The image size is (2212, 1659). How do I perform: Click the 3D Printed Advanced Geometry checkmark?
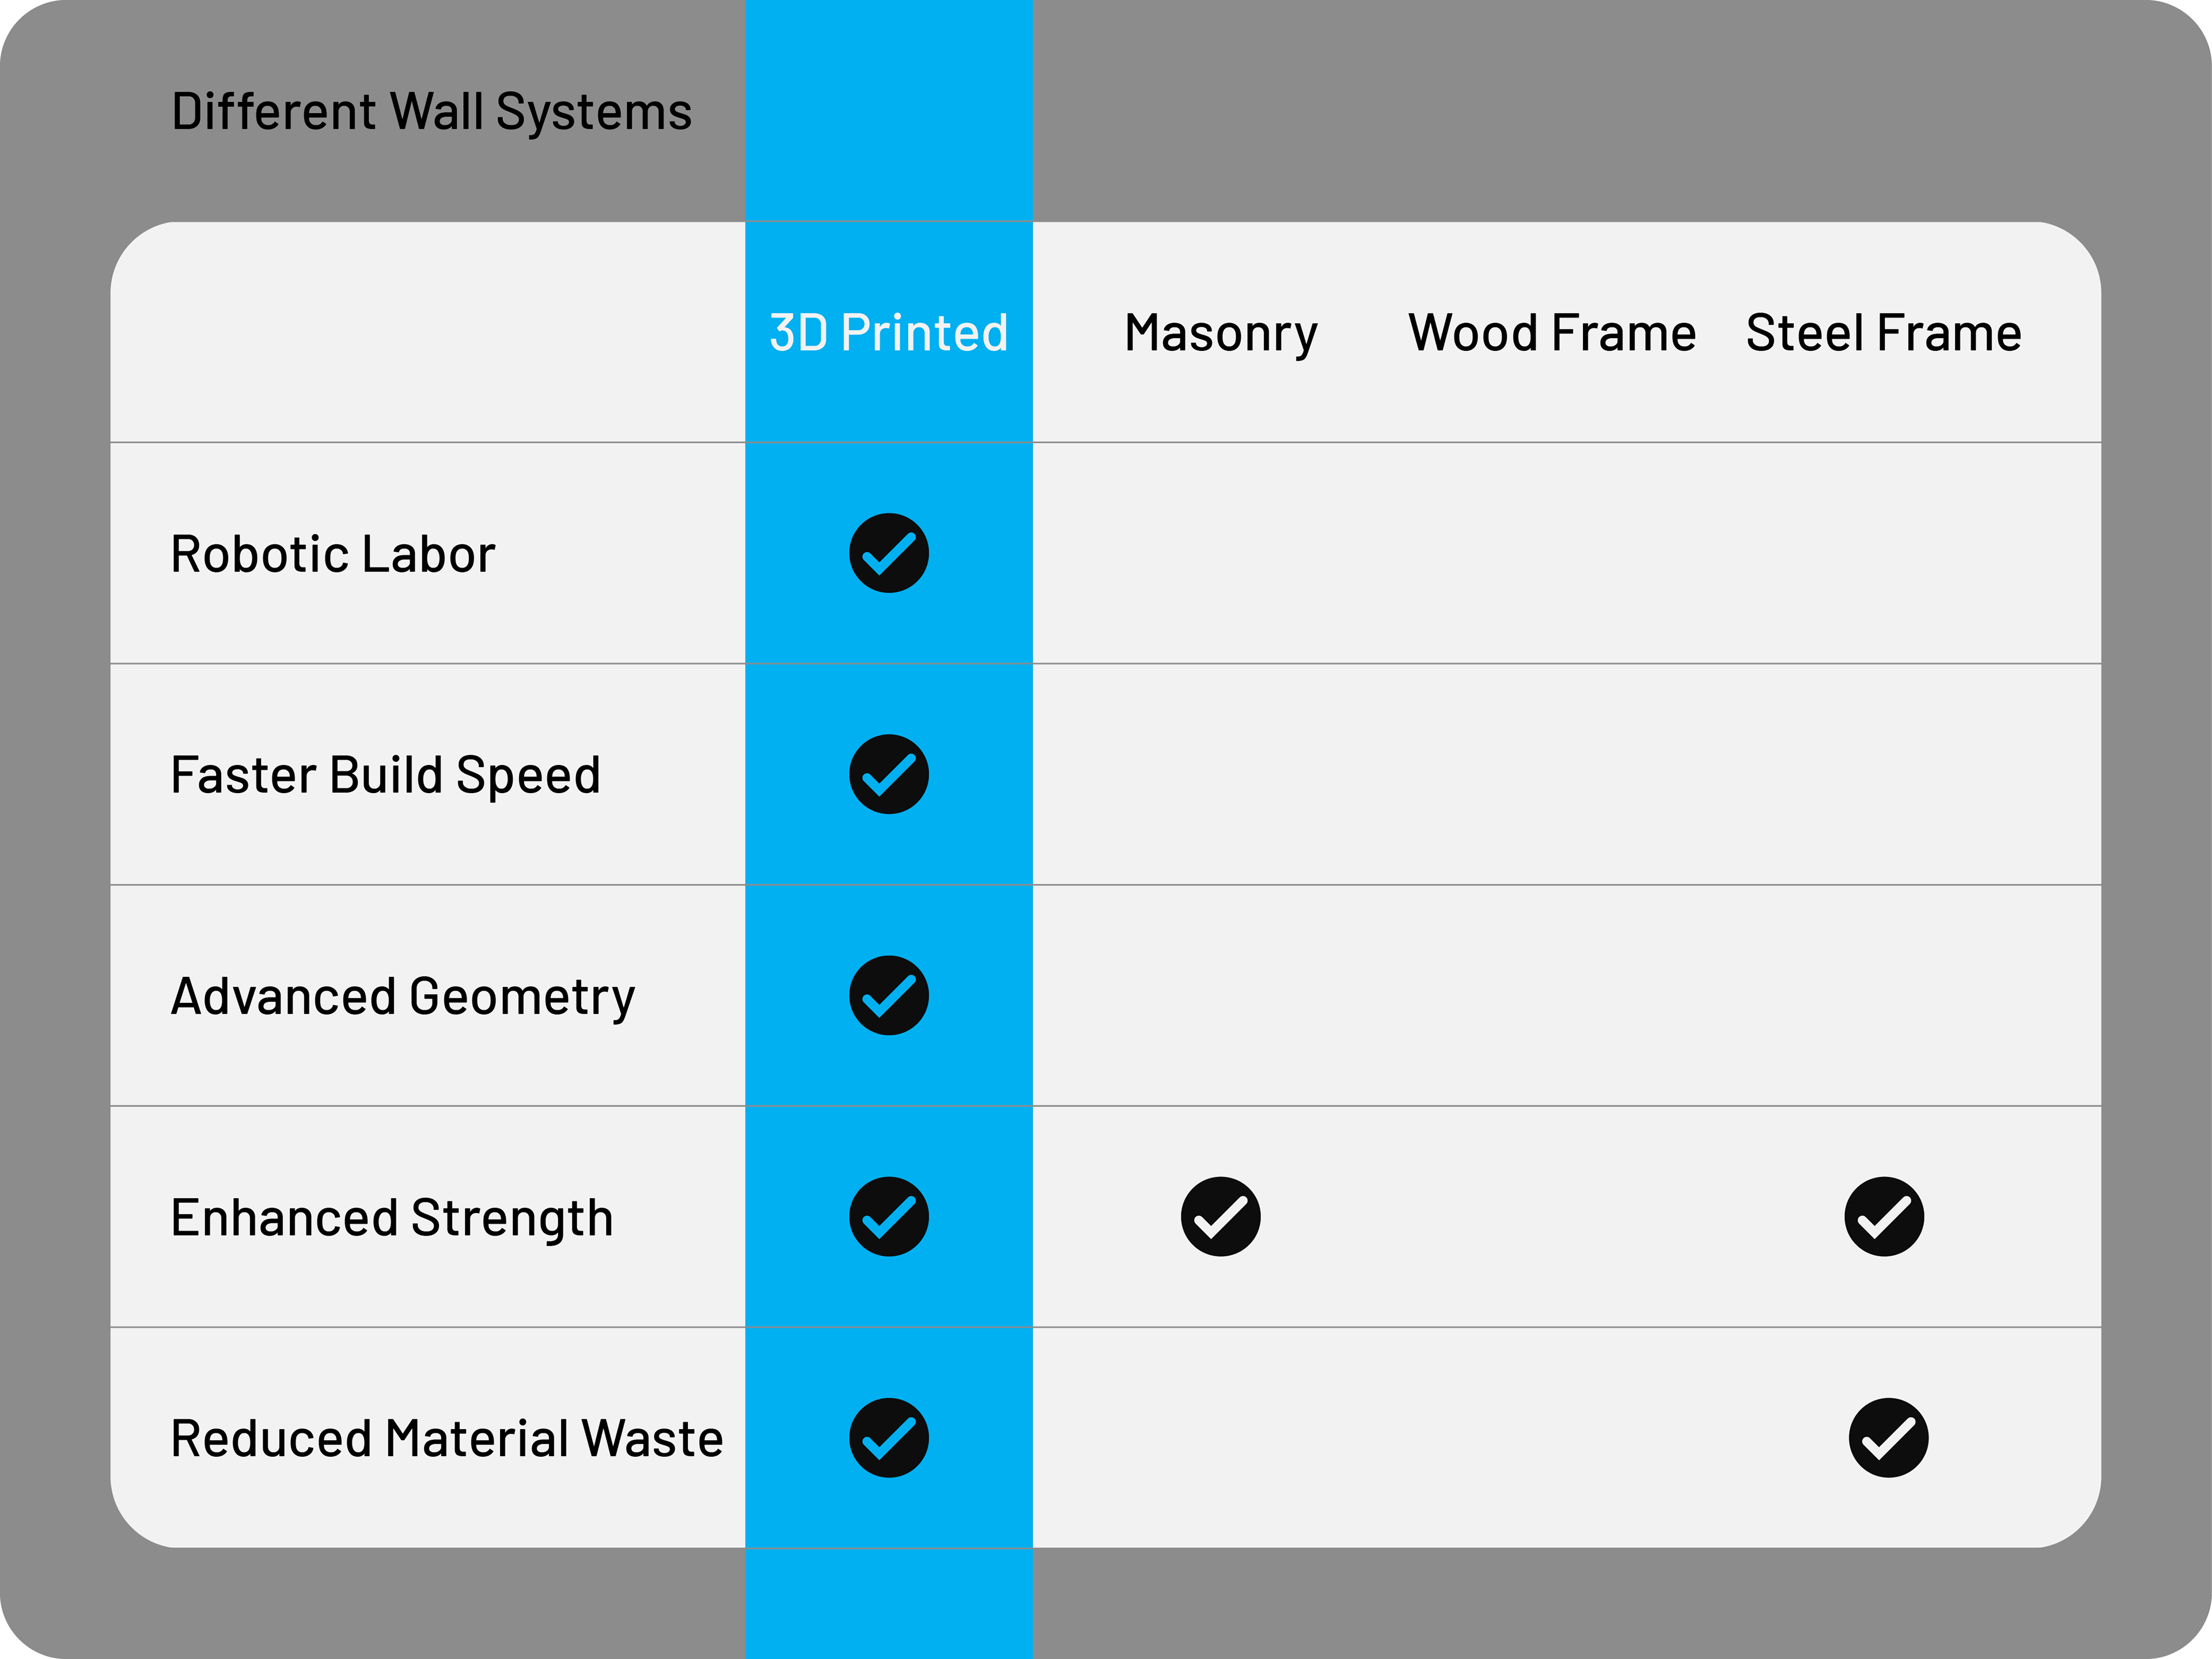(x=888, y=995)
